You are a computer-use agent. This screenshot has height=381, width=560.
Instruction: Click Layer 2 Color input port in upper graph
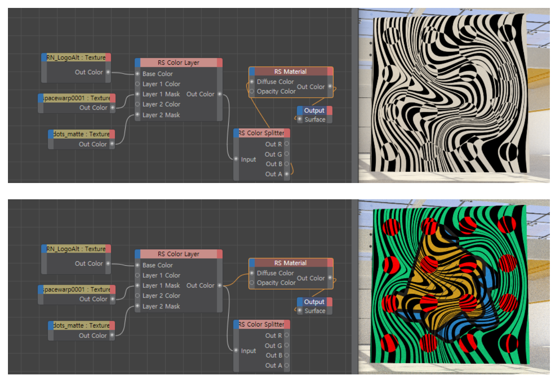(x=137, y=104)
